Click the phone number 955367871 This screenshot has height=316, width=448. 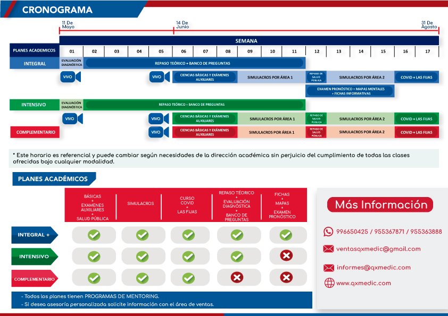[389, 232]
